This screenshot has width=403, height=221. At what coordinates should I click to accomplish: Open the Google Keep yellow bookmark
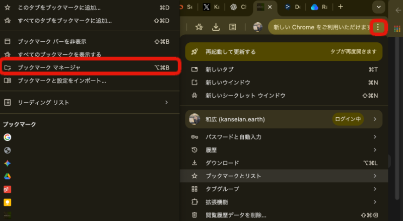coord(8,202)
